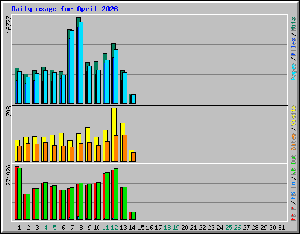Screen dimensions: 300x234
Task: Click day label 13 on x-axis
Action: click(123, 228)
